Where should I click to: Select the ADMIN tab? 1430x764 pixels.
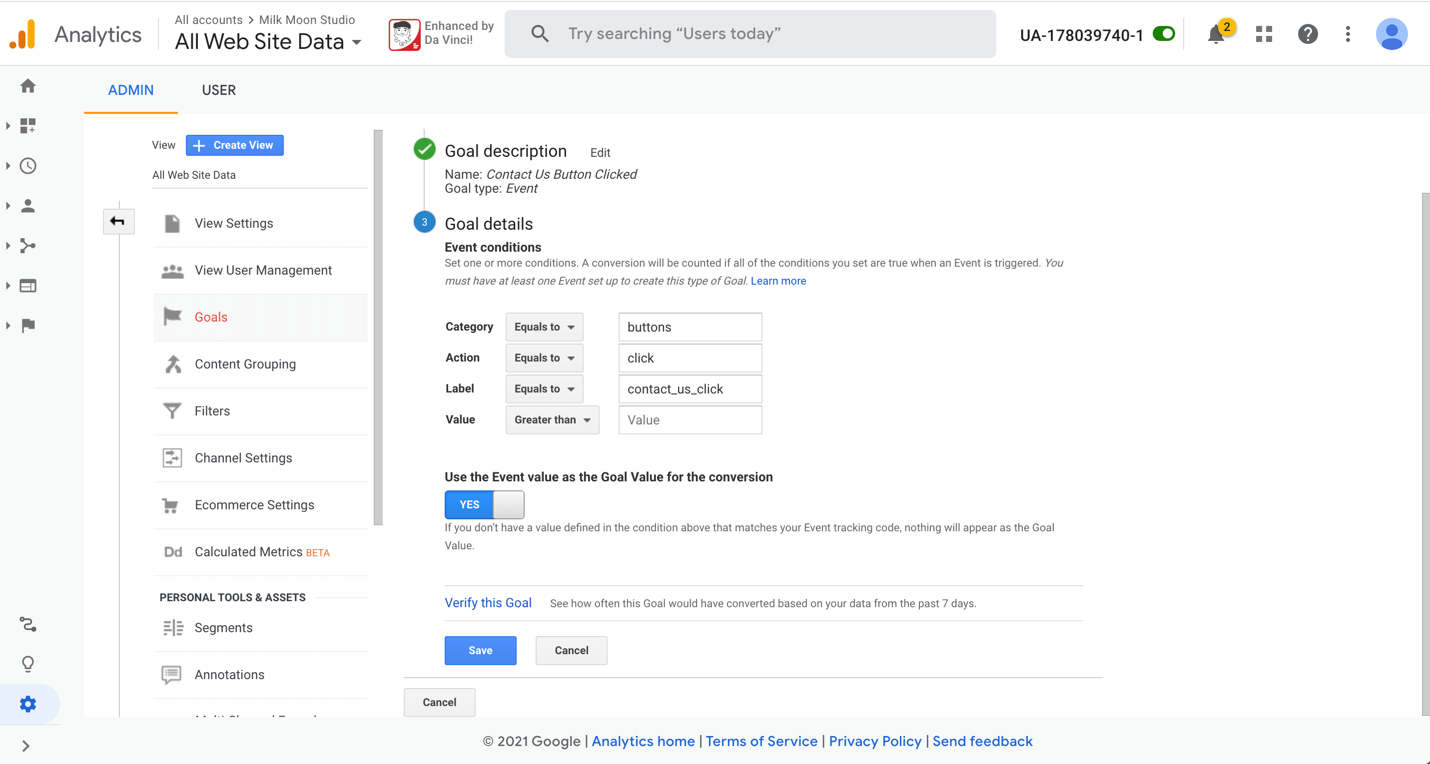coord(130,90)
